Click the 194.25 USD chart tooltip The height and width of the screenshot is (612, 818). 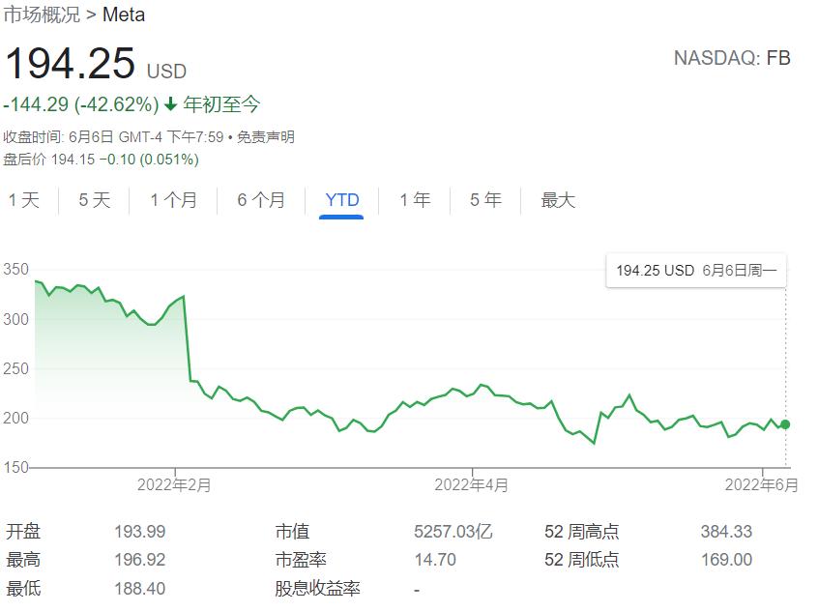(x=696, y=271)
